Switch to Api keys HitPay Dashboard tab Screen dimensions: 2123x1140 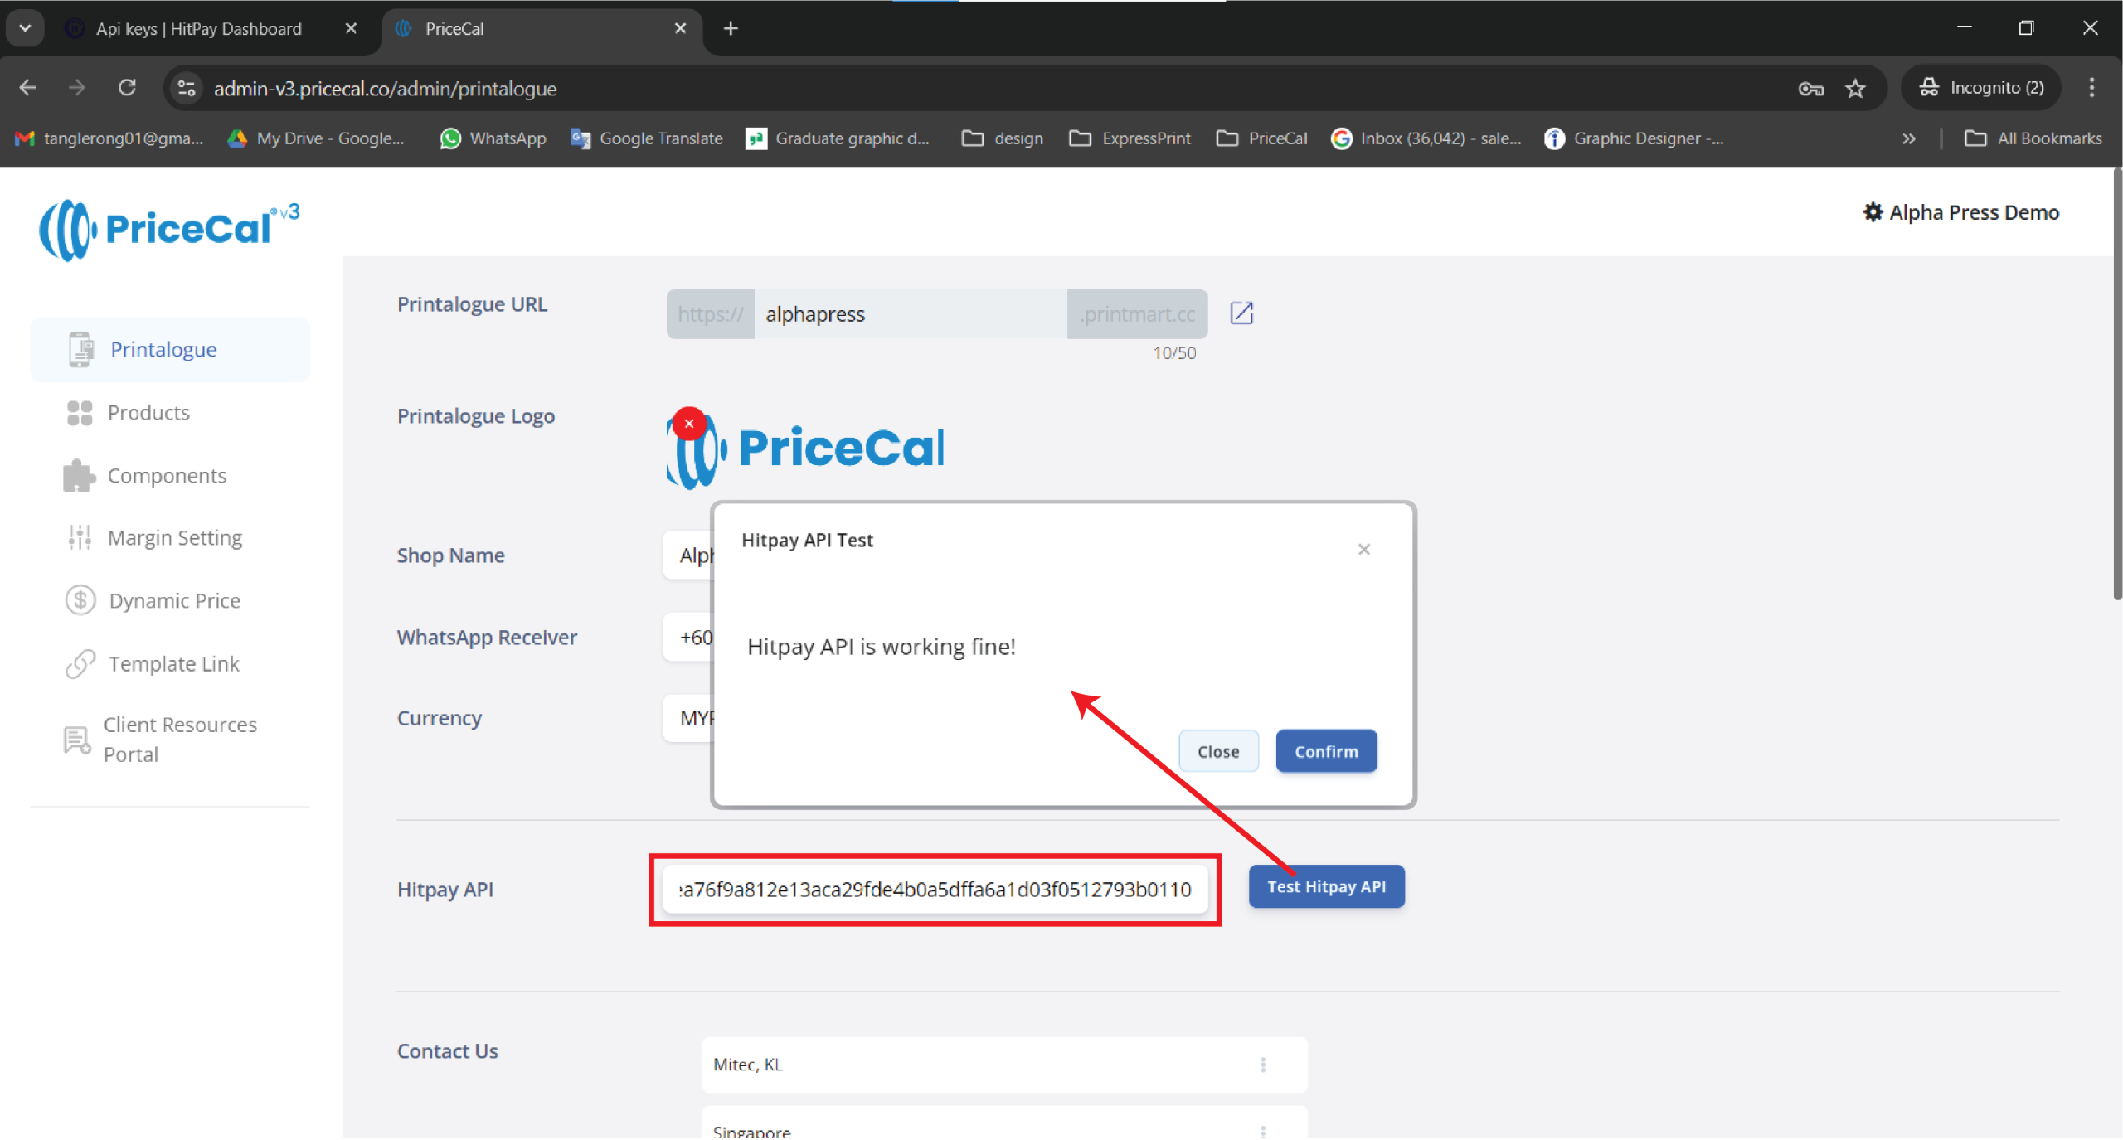(x=199, y=29)
